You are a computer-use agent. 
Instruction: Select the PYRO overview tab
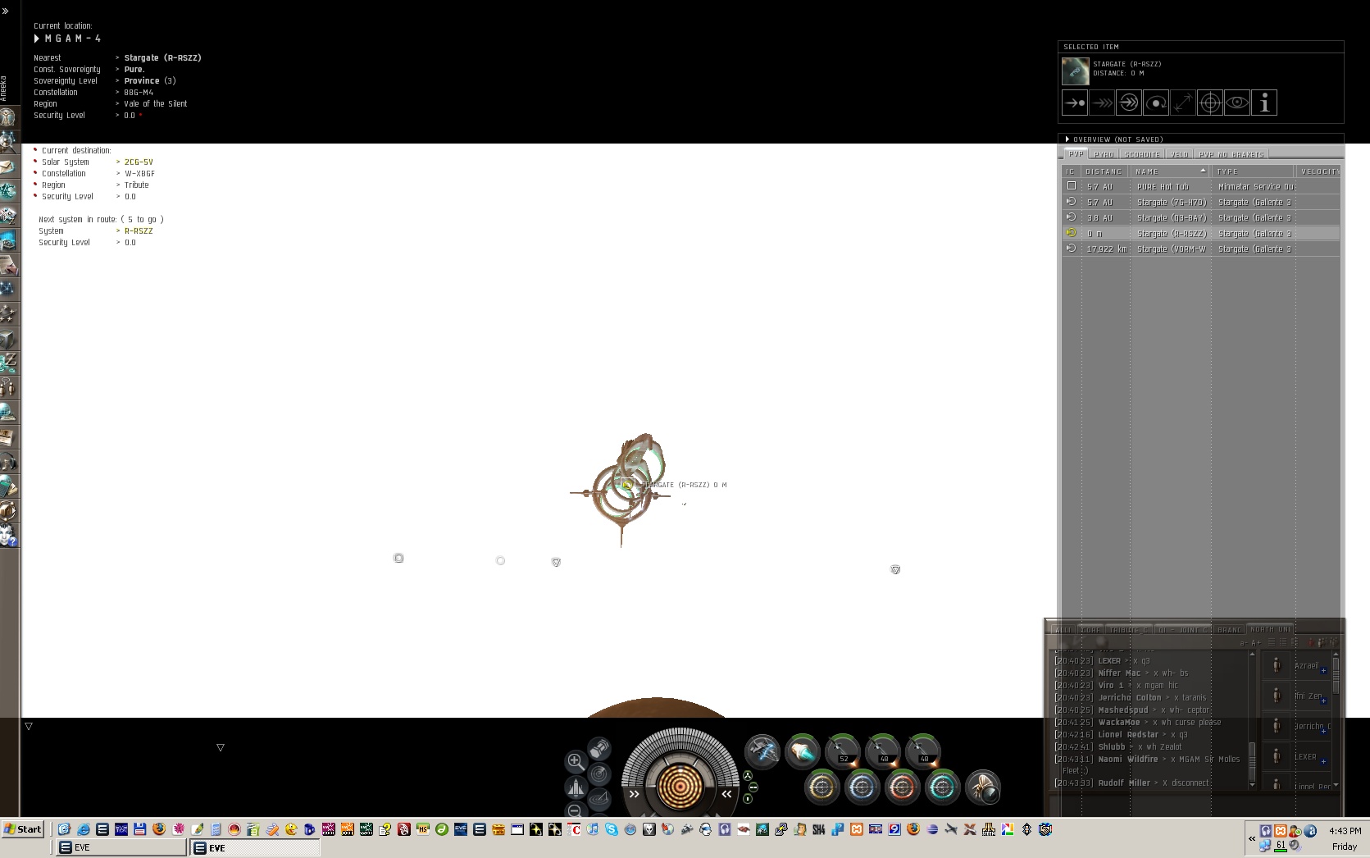1104,154
